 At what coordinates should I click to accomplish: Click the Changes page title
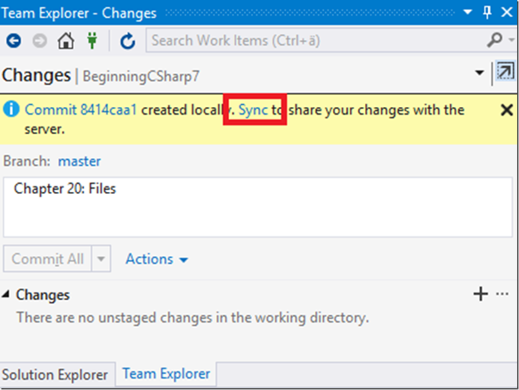[x=36, y=75]
